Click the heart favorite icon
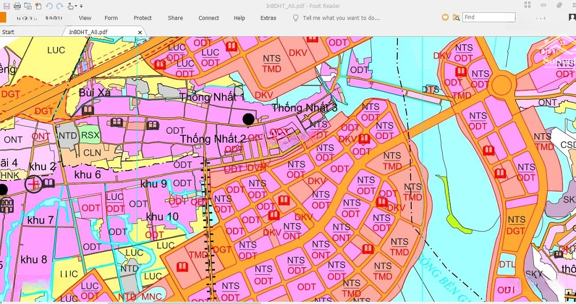 pos(445,18)
